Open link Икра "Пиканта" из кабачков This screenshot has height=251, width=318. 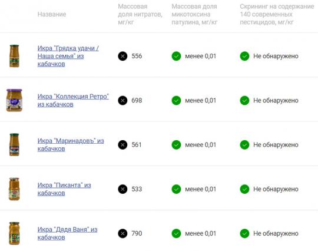click(x=64, y=189)
